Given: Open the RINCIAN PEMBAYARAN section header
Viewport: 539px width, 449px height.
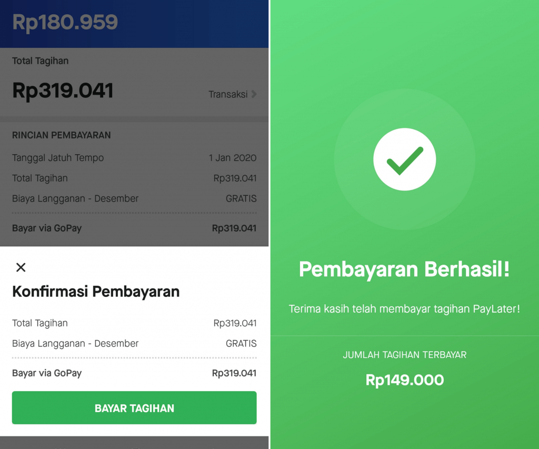Looking at the screenshot, I should point(62,135).
